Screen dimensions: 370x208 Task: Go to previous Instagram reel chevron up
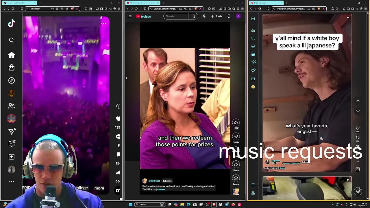[358, 101]
